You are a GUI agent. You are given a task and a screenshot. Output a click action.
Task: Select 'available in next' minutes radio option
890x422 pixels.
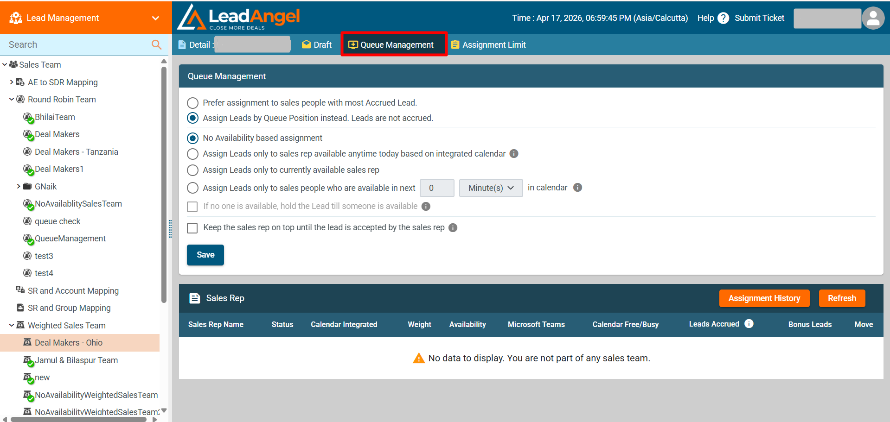point(192,188)
